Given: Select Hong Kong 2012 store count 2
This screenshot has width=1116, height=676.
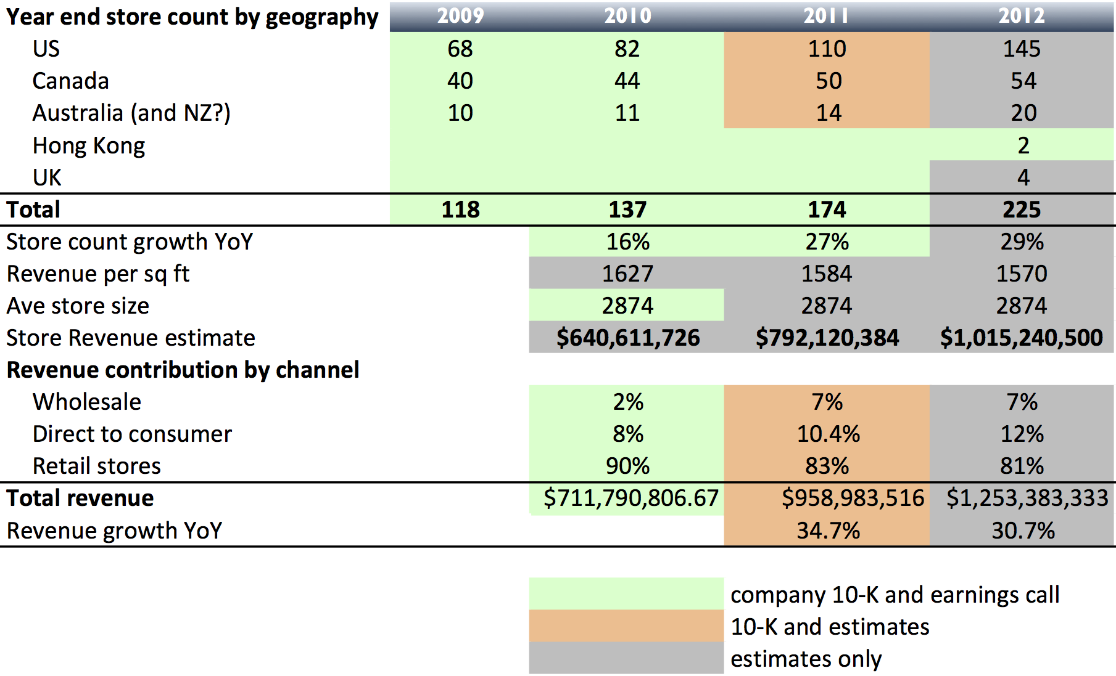Looking at the screenshot, I should tap(1023, 145).
